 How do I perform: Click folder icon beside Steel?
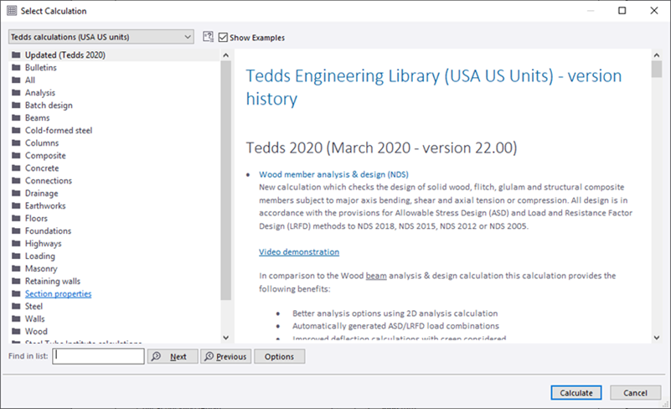tap(16, 306)
